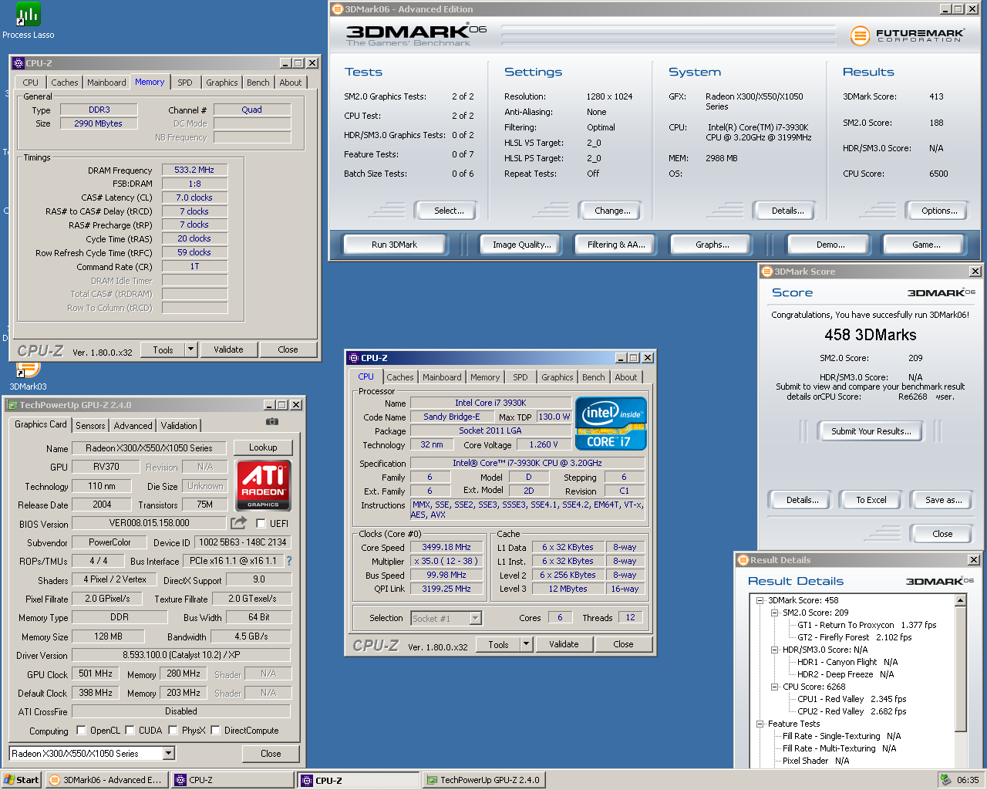Click the Filtering & AA... button

(616, 245)
